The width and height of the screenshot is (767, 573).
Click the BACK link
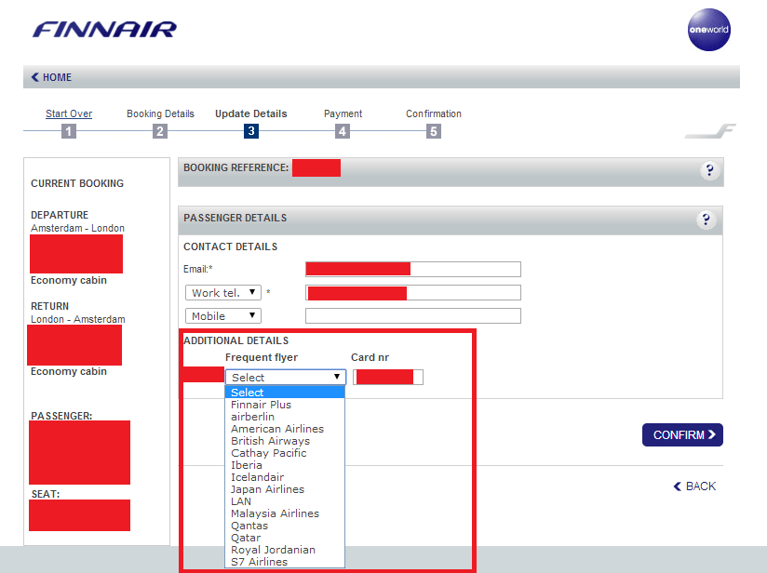click(694, 486)
